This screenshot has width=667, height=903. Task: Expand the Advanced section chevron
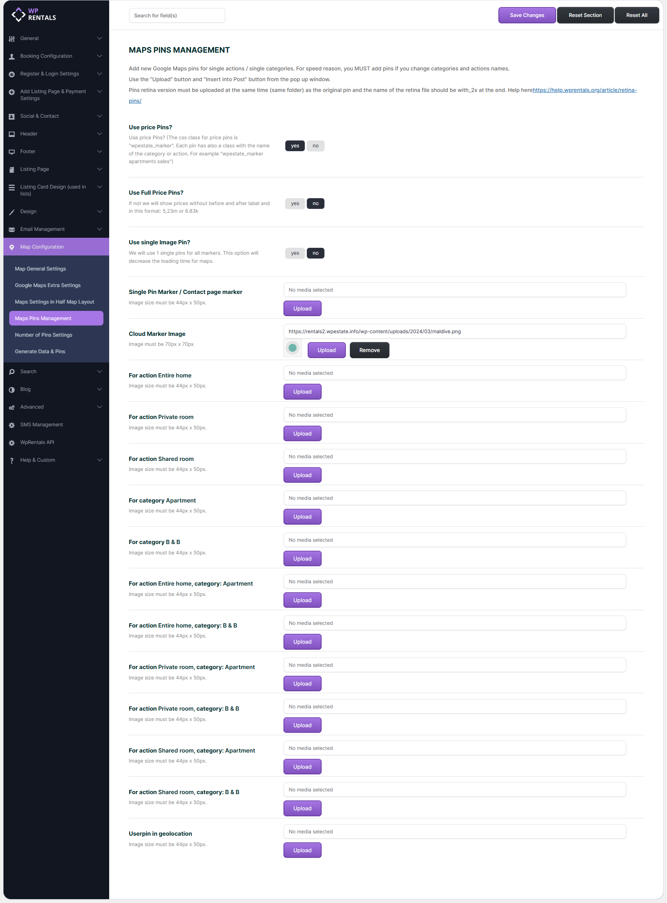[99, 407]
